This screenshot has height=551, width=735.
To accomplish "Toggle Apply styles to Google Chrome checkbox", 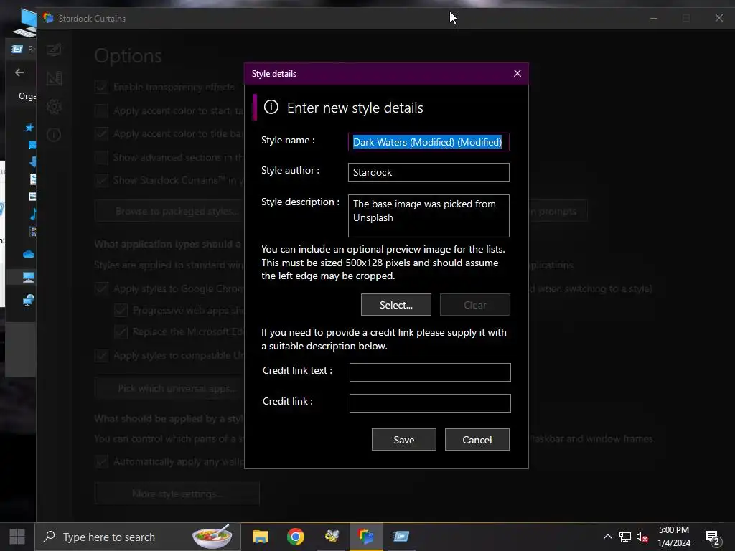I will click(101, 288).
